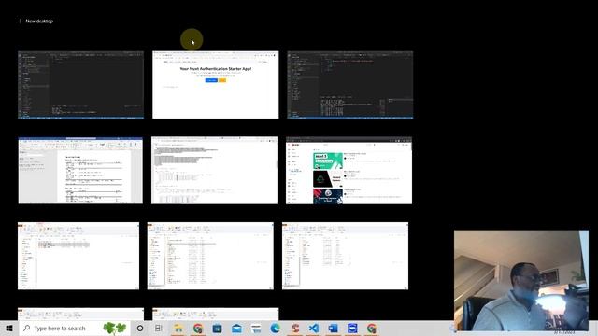Open the Windows Start menu

(x=9, y=328)
